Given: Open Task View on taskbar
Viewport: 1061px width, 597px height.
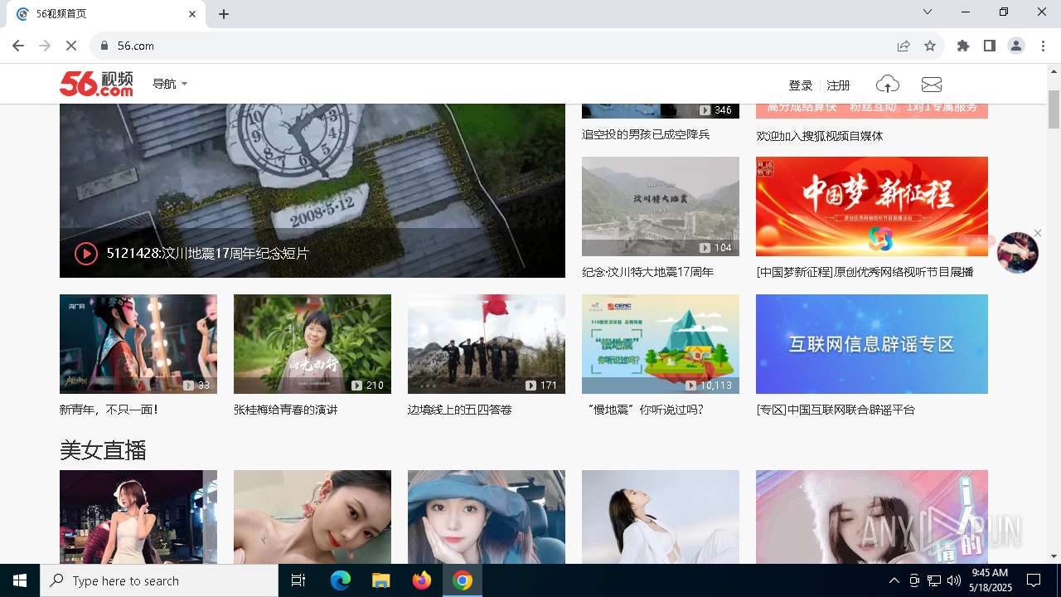Looking at the screenshot, I should pos(298,580).
